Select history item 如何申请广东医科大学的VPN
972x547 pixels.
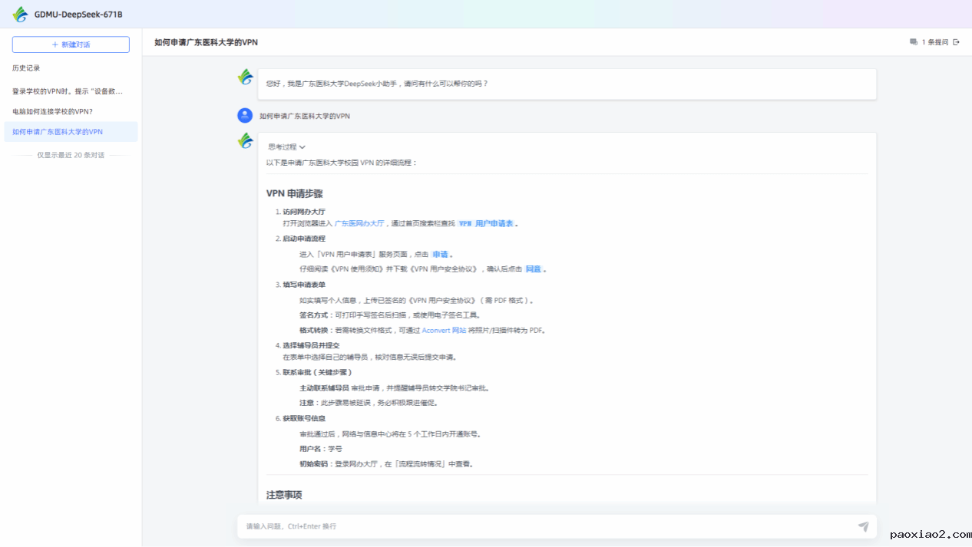point(71,132)
